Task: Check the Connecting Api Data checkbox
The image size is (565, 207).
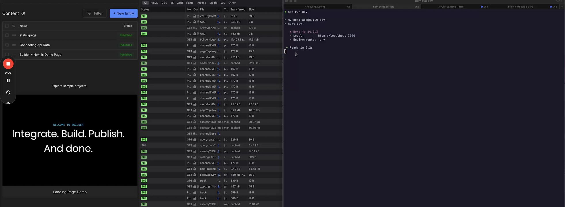Action: pos(7,45)
